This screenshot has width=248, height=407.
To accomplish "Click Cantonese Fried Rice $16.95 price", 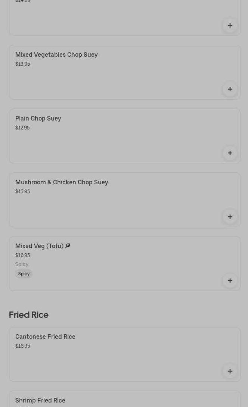I will [x=23, y=346].
